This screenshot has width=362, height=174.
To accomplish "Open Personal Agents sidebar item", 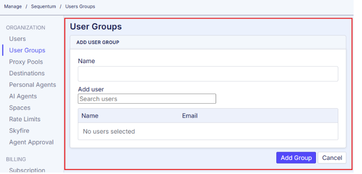I will [x=32, y=85].
